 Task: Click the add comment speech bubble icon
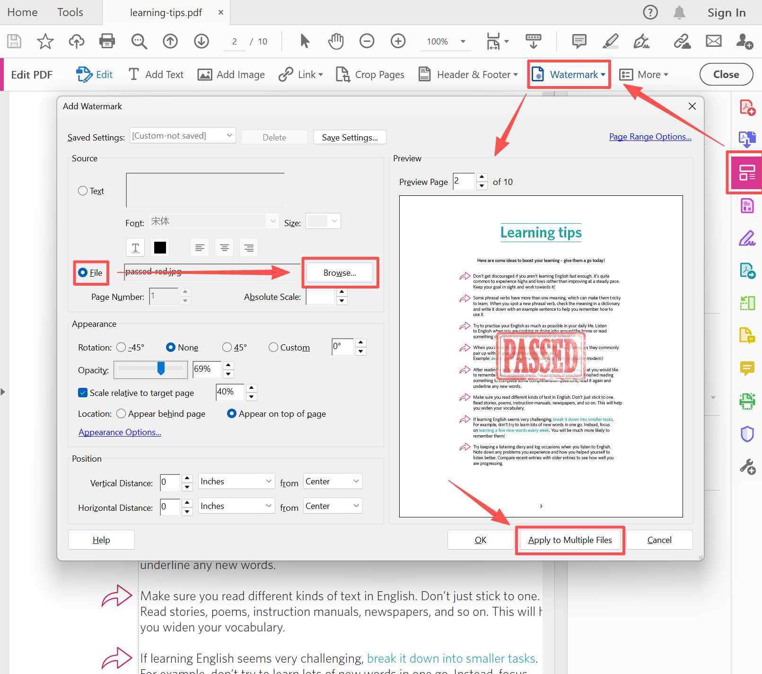[x=579, y=41]
